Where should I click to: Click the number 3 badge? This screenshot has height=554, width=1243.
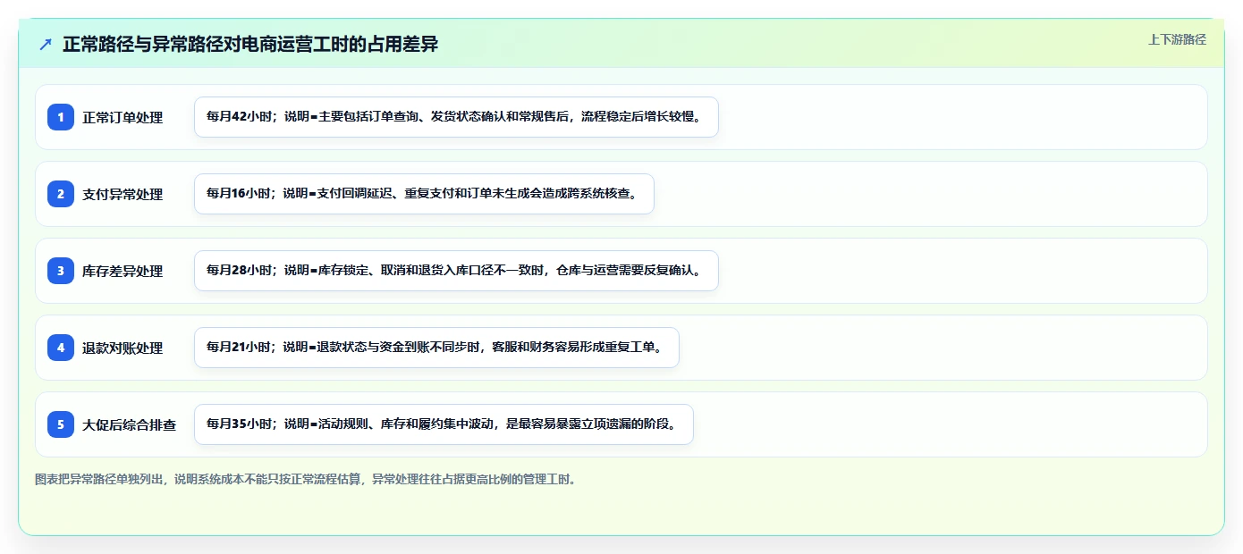[x=61, y=271]
